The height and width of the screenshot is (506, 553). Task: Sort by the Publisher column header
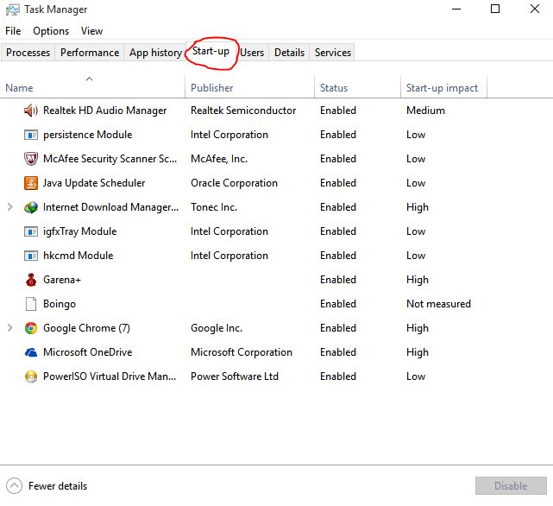[249, 87]
